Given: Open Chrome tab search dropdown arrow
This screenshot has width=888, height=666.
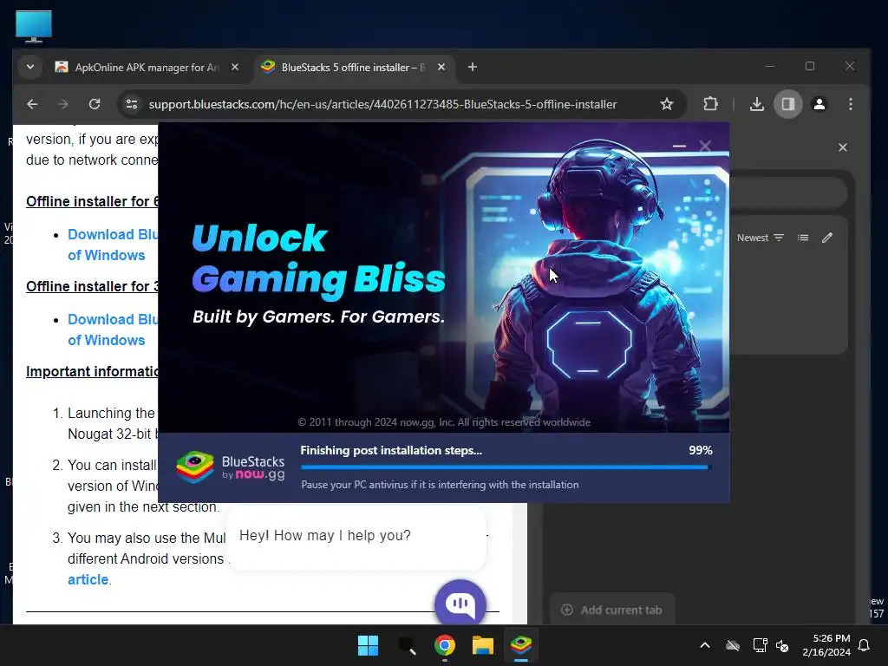Looking at the screenshot, I should (x=30, y=67).
